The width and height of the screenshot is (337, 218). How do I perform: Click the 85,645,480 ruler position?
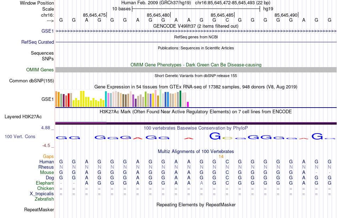[x=158, y=15]
